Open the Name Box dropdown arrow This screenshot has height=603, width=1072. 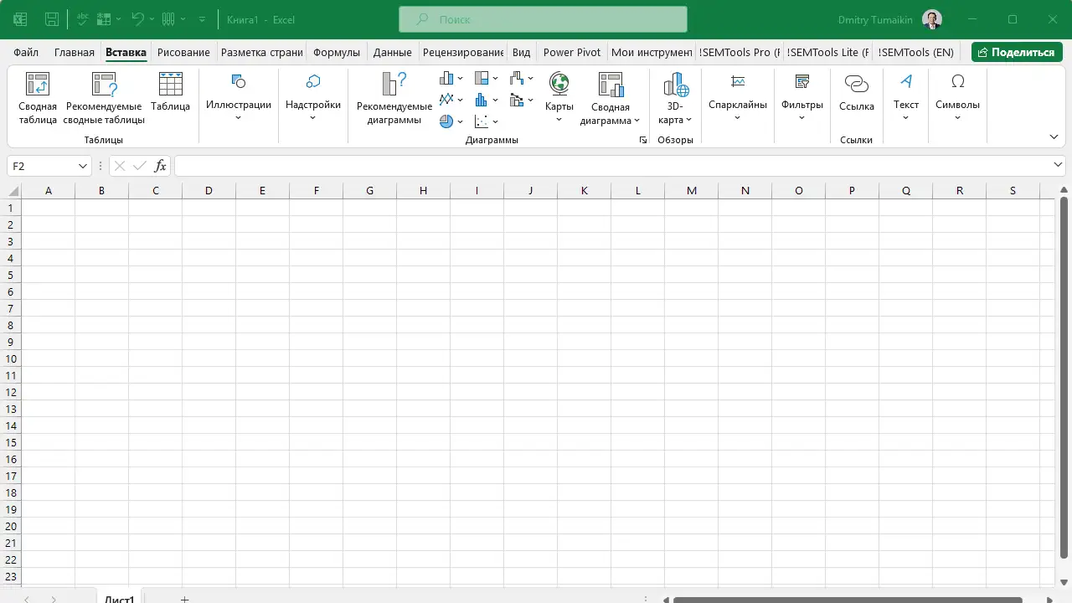pos(83,167)
